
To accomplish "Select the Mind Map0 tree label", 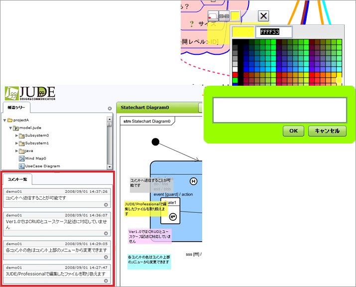I will (x=35, y=158).
